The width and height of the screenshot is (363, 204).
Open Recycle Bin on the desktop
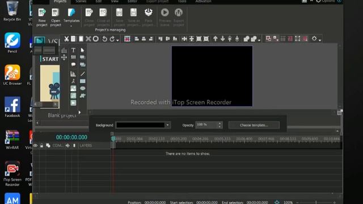[12, 11]
